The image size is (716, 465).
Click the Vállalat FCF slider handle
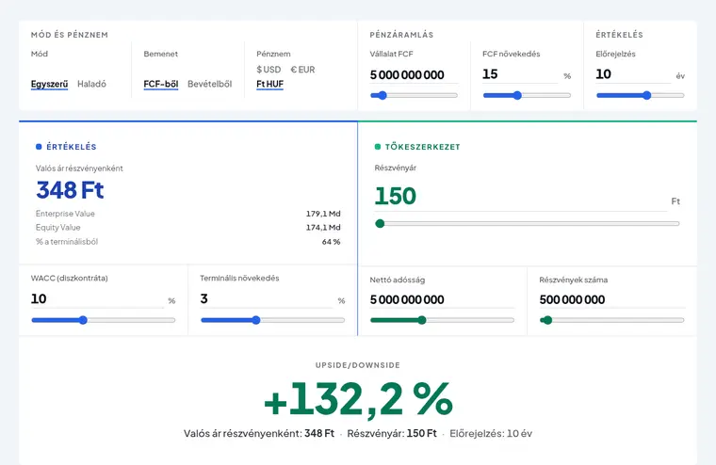click(x=382, y=95)
